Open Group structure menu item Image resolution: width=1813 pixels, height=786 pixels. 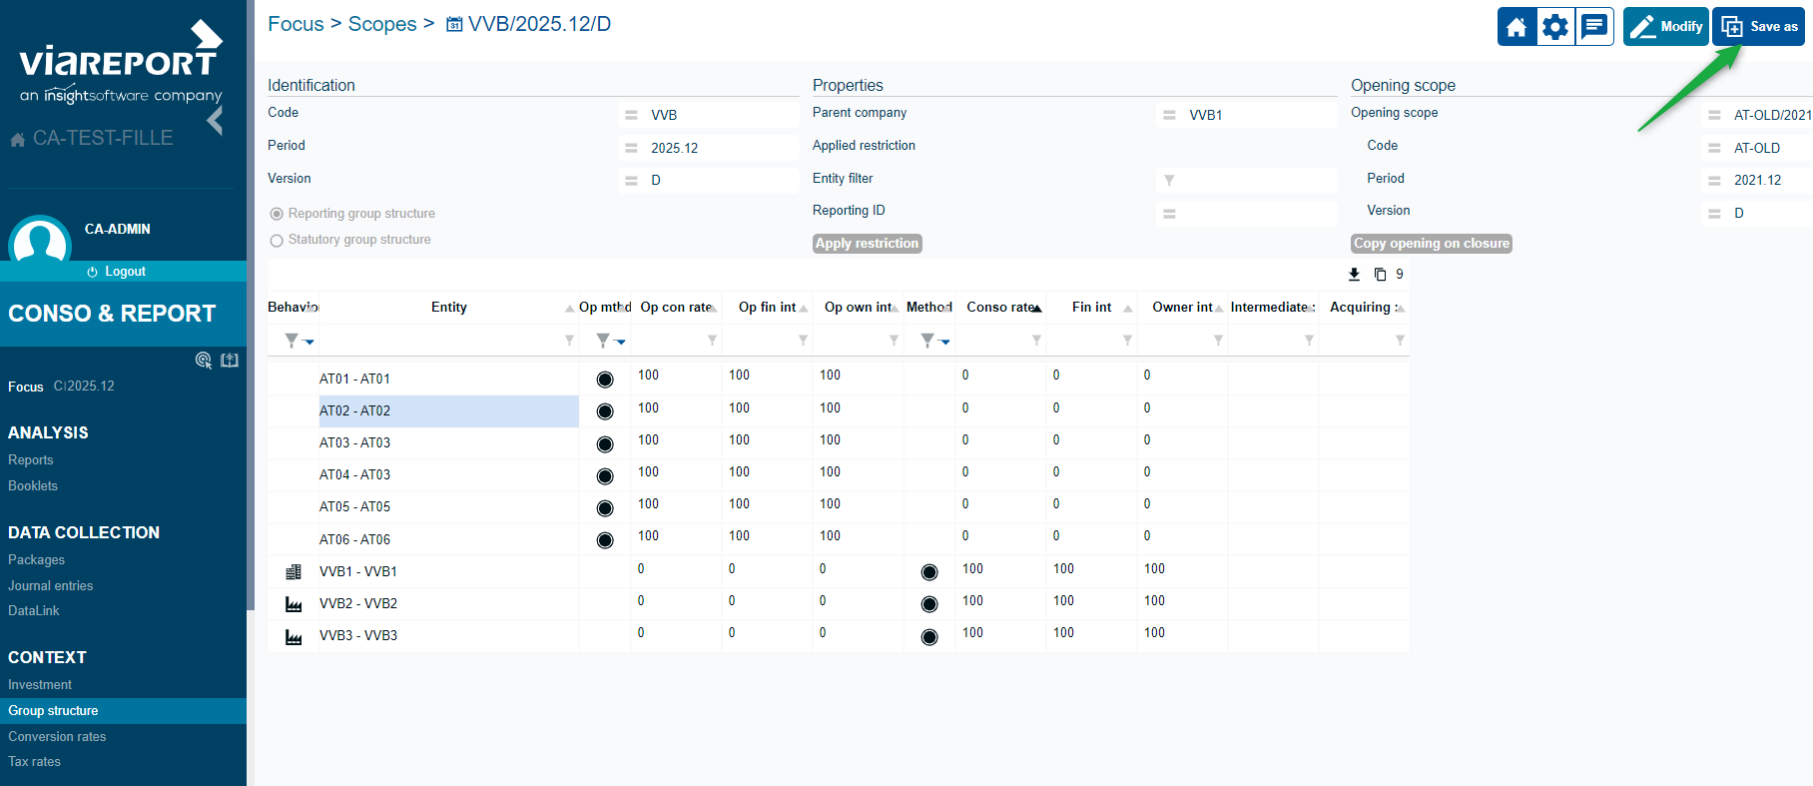123,711
